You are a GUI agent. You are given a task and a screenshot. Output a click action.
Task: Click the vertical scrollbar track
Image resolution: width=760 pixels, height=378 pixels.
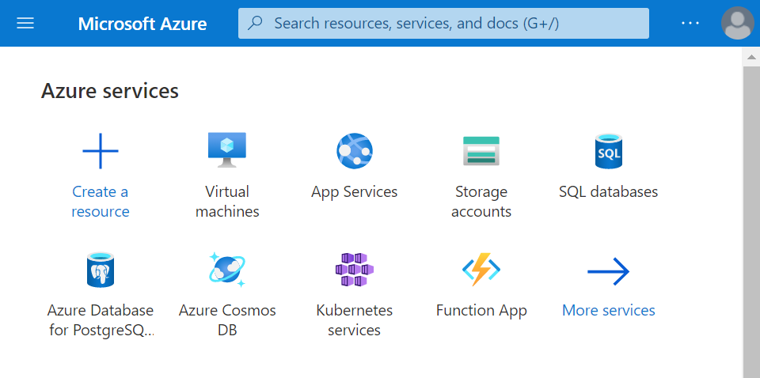[x=751, y=221]
